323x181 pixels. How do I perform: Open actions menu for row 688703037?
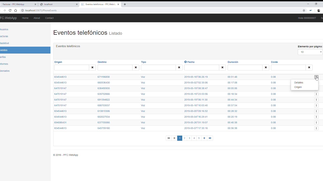(x=316, y=106)
